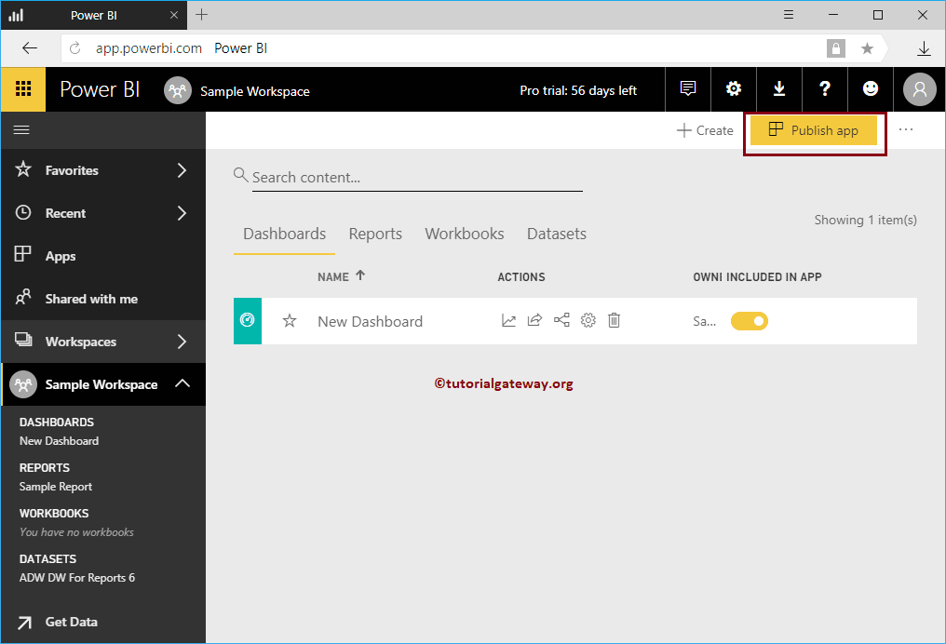Click the Downloads icon in the top bar
The width and height of the screenshot is (946, 644).
[779, 88]
